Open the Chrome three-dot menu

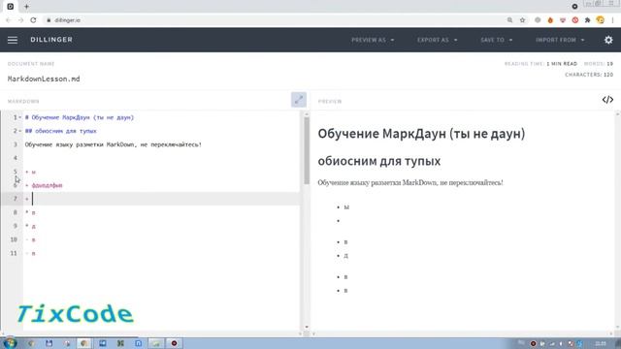coord(612,20)
